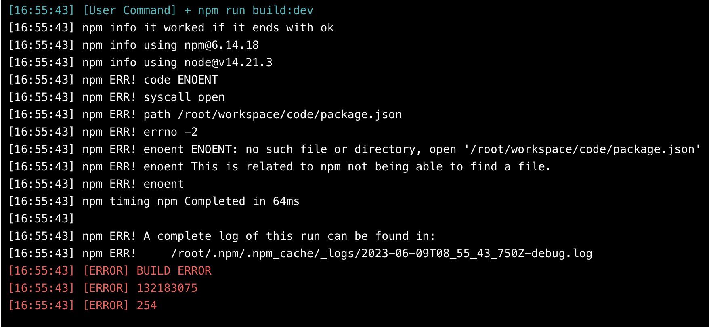
Task: Click the 'syscall open' error line
Action: 117,97
